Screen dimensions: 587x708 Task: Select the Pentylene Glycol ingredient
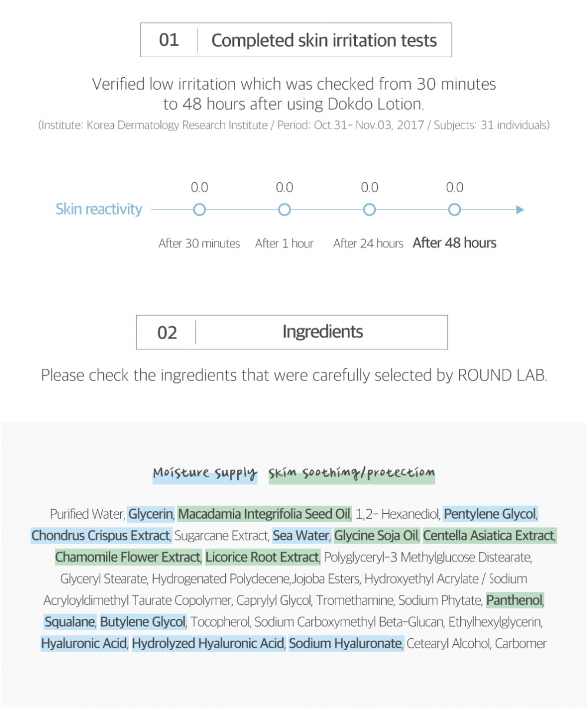[x=490, y=514]
